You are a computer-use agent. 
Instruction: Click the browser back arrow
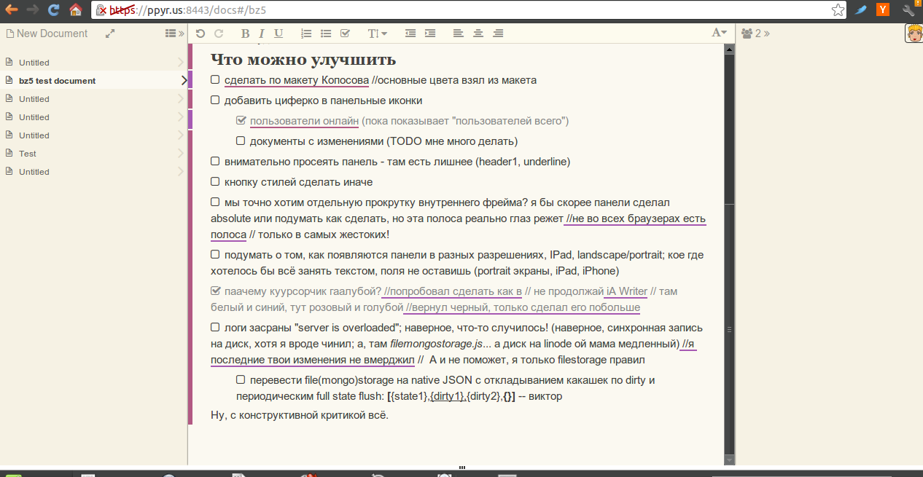click(12, 10)
